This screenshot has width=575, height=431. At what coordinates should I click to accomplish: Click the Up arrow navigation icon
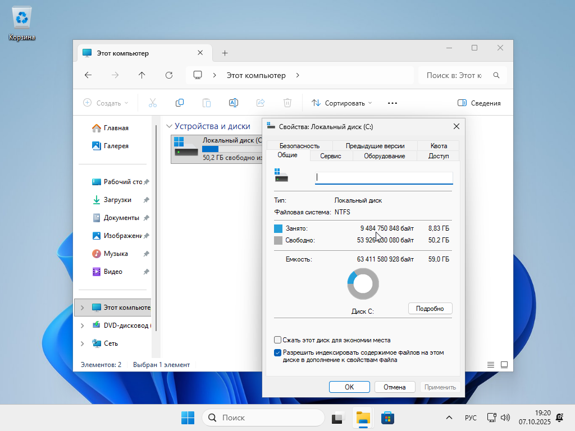(142, 75)
